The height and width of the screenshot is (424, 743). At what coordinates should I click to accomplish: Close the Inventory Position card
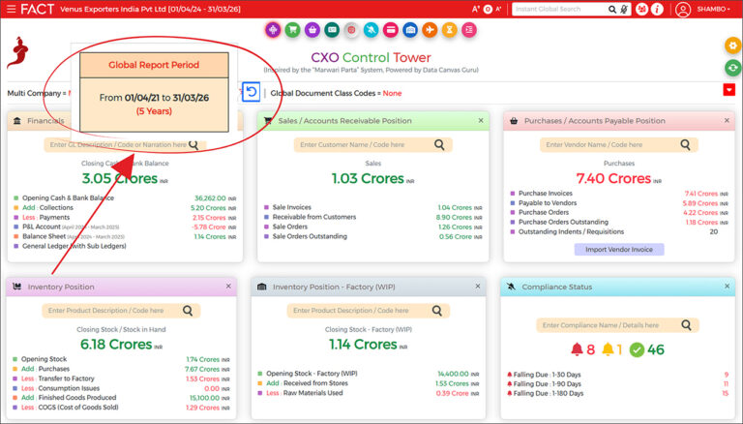[228, 287]
